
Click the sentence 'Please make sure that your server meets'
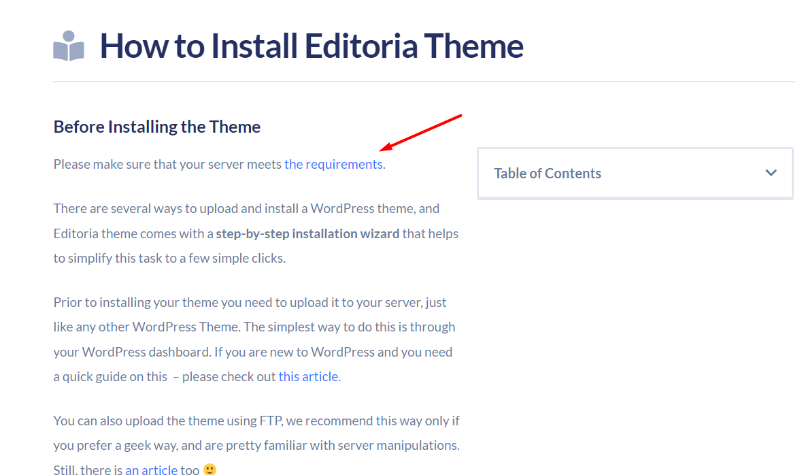[168, 164]
